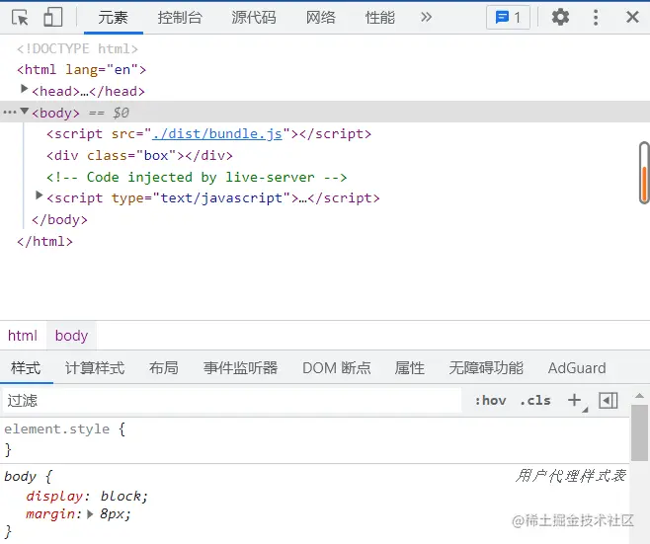Viewport: 650px width, 544px height.
Task: Open the Elements (元素) tab
Action: click(x=114, y=18)
